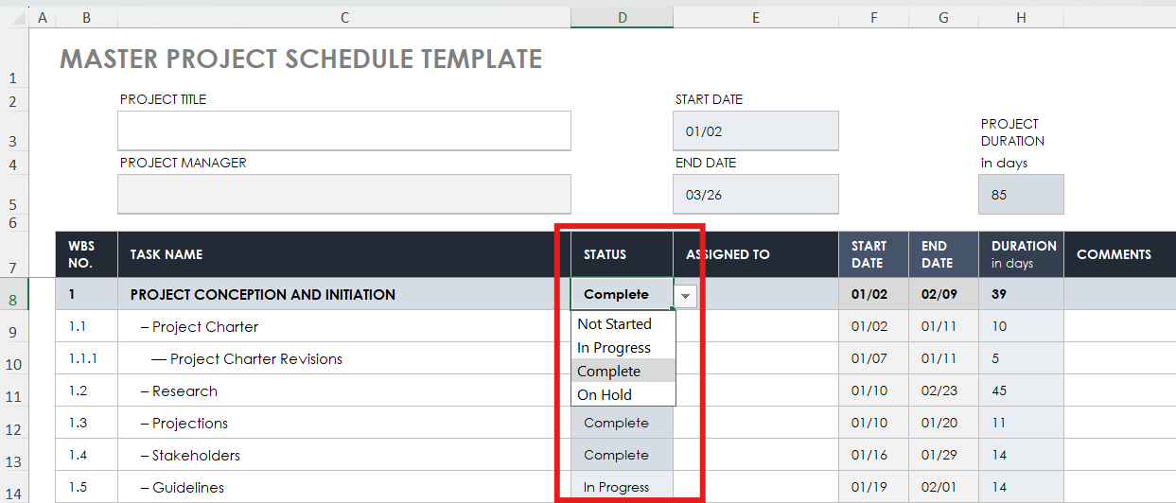Pick 'On Hold' from the status list
Viewport: 1176px width, 503px height.
pos(606,395)
